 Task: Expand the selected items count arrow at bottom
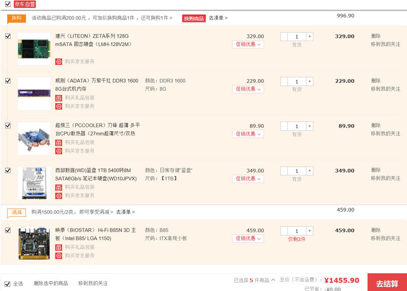(273, 280)
